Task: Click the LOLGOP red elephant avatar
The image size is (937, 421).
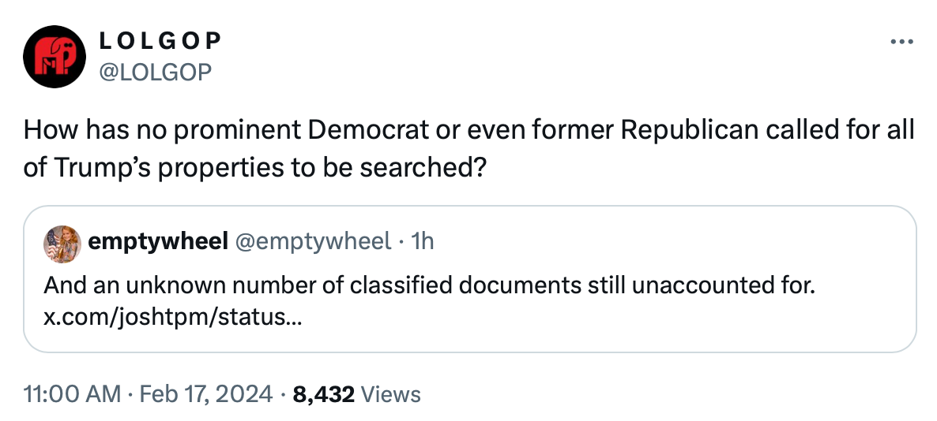Action: (55, 55)
